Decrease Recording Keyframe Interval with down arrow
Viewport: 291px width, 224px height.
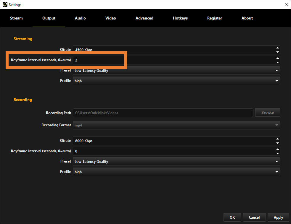click(278, 153)
